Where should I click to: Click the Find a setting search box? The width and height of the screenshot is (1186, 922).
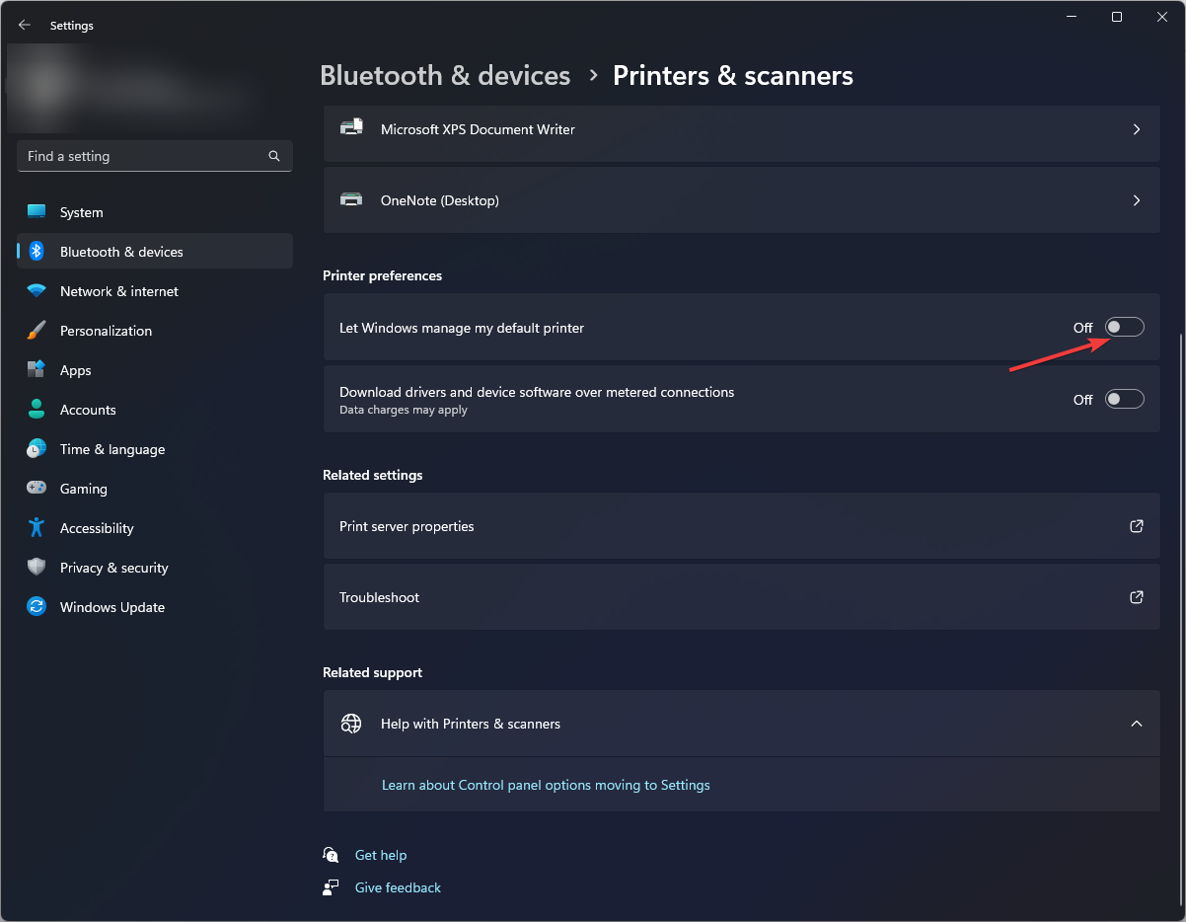coord(155,156)
